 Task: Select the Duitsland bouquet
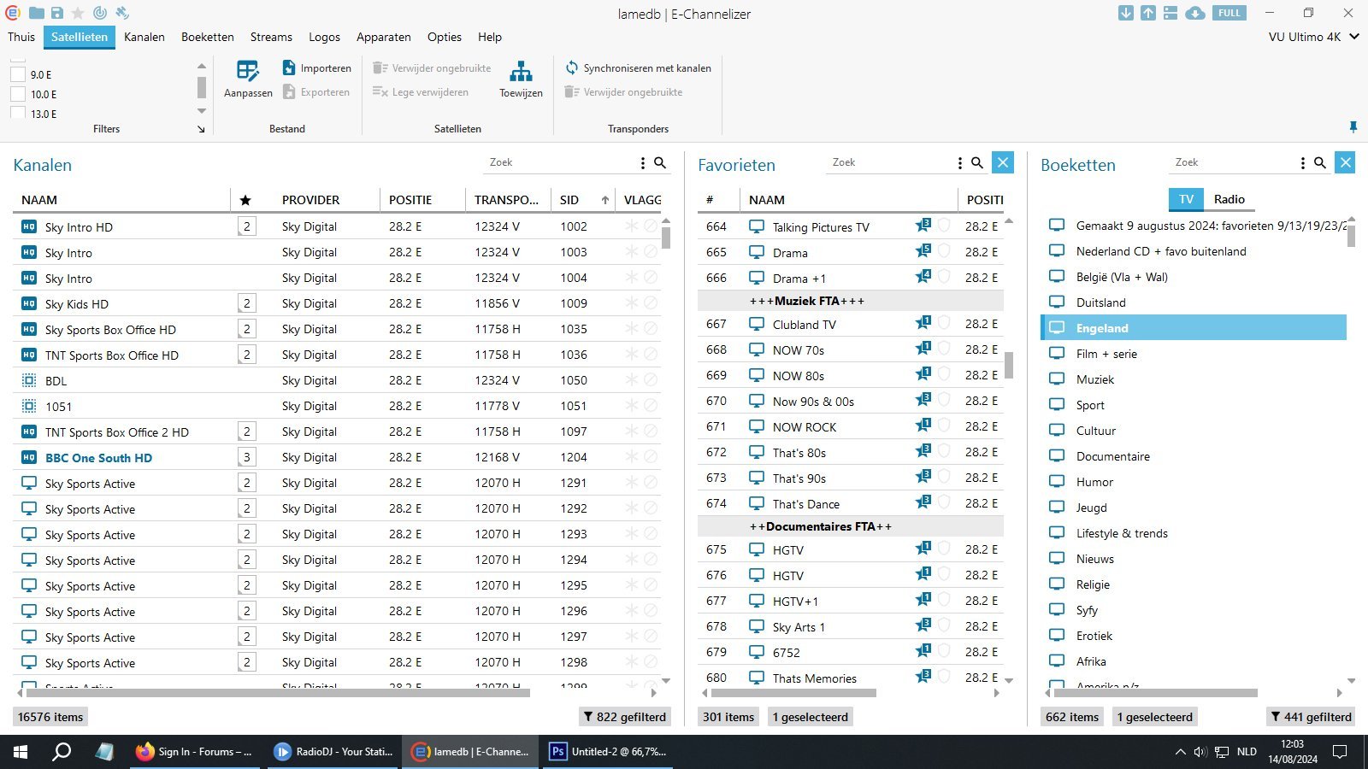tap(1100, 302)
